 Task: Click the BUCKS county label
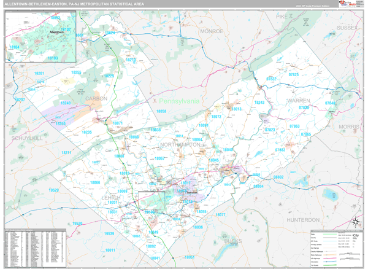[233, 241]
